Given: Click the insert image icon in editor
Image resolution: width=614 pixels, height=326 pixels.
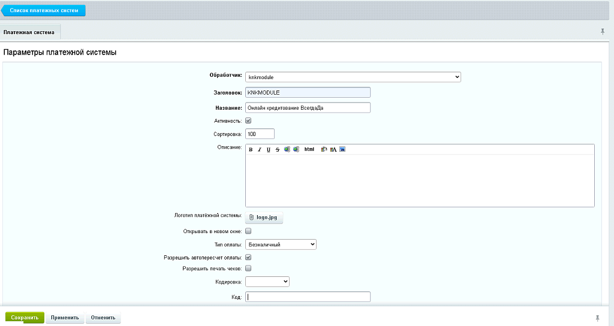Looking at the screenshot, I should coord(342,149).
